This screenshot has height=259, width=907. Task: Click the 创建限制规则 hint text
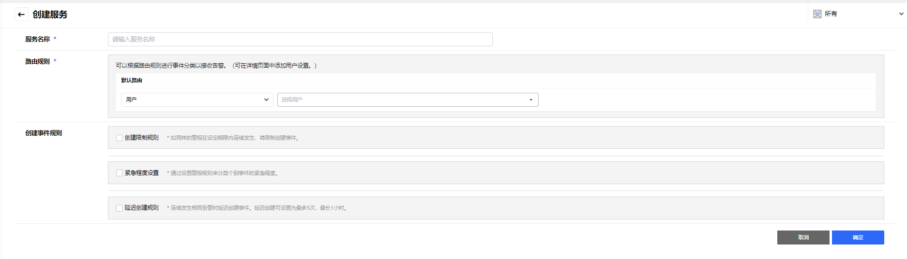point(234,138)
